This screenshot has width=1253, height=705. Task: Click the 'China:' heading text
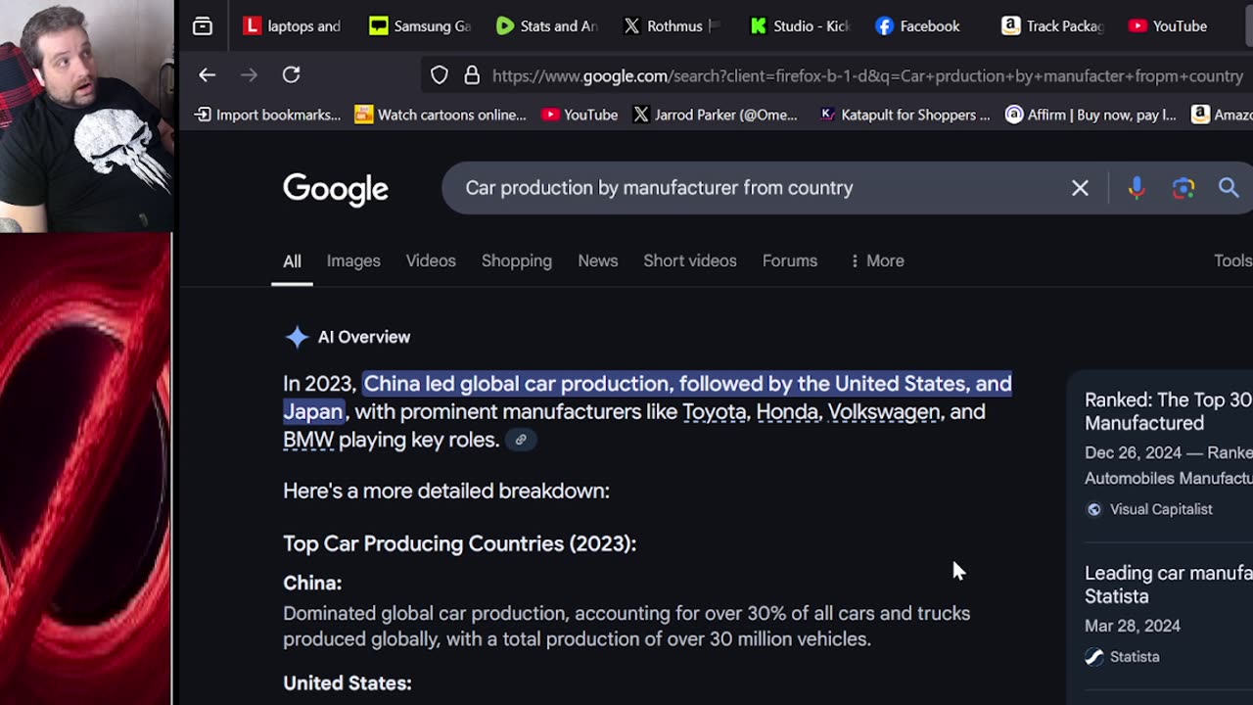tap(312, 584)
